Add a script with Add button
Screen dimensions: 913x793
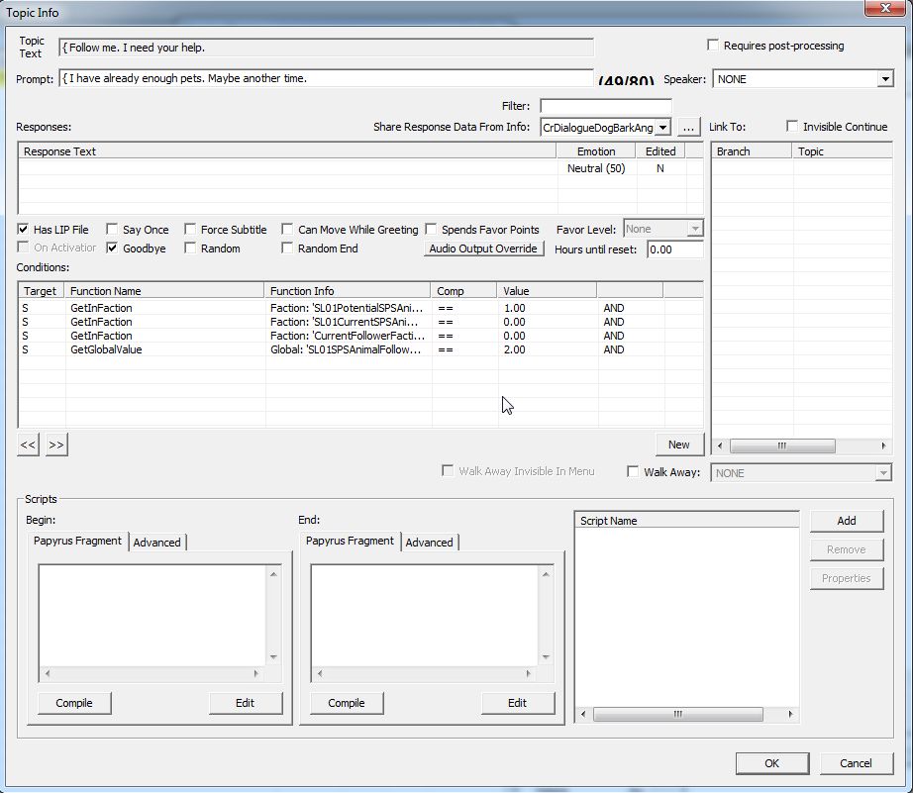tap(847, 521)
